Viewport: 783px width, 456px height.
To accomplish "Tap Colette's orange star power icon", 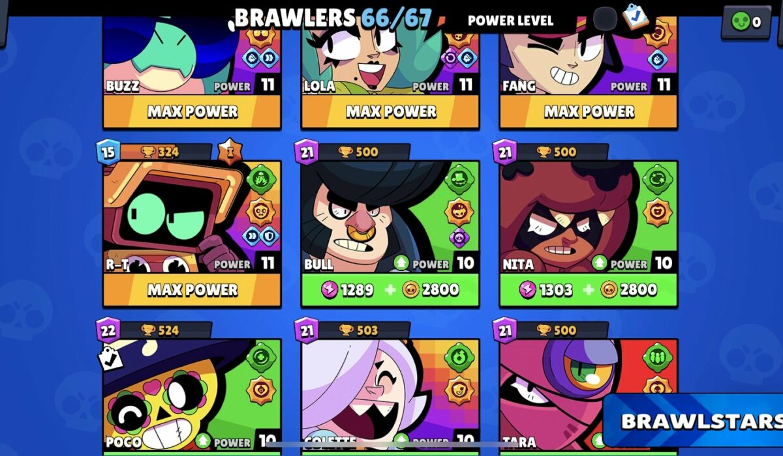I will click(x=459, y=390).
